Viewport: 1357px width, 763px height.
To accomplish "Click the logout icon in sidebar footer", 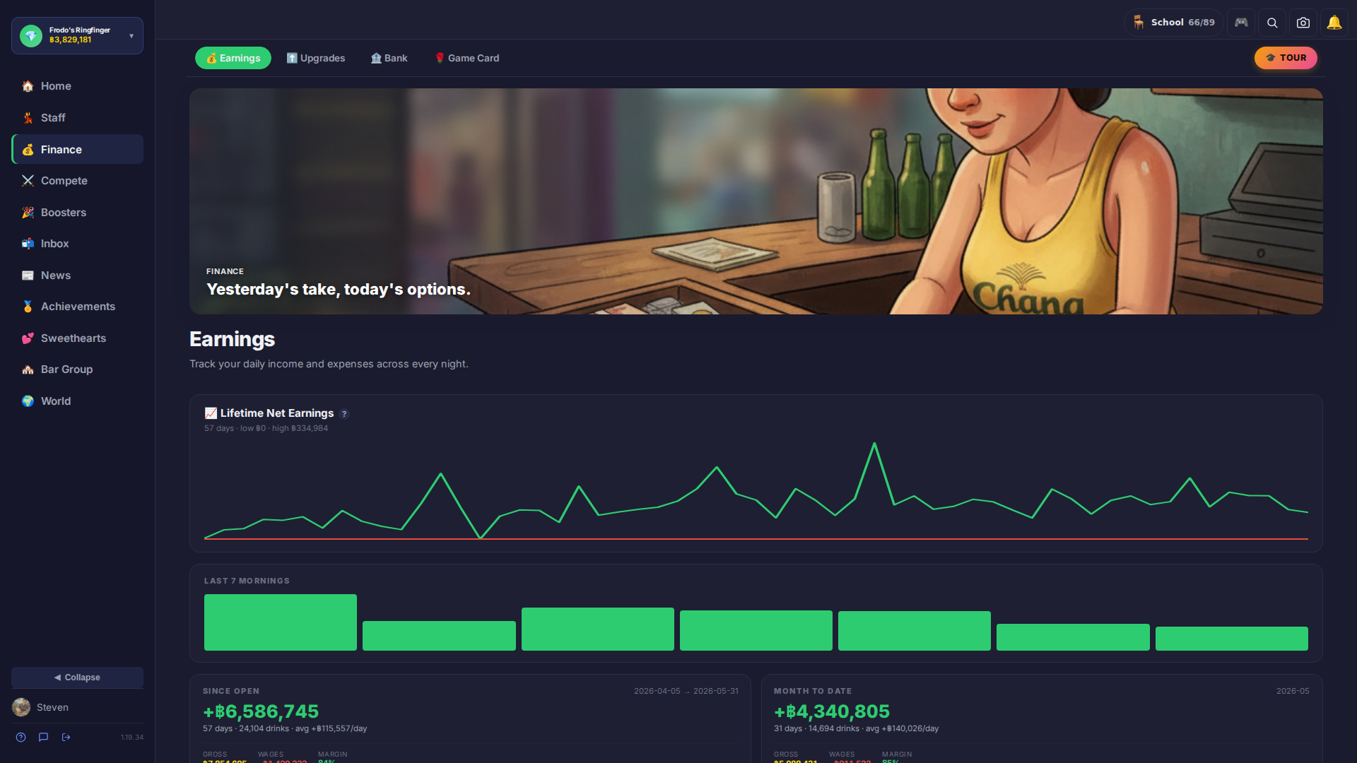I will [66, 737].
